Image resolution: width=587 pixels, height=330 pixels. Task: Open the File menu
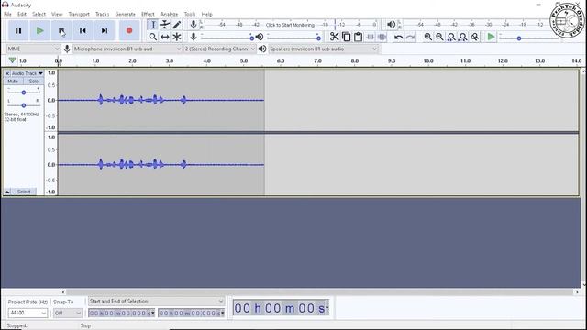point(7,14)
